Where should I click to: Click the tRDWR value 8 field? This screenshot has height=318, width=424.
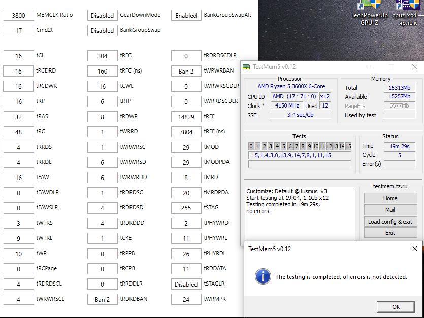point(103,117)
